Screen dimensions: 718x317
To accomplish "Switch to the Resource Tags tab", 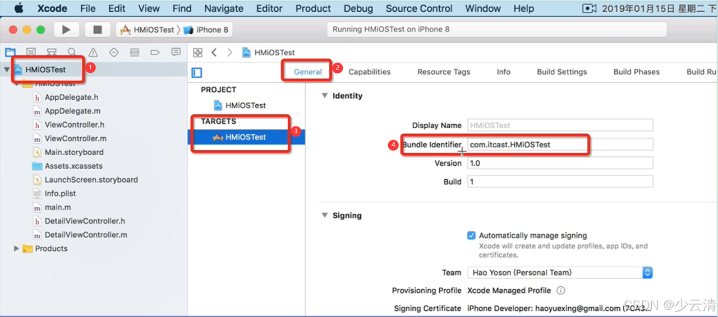I will 444,72.
